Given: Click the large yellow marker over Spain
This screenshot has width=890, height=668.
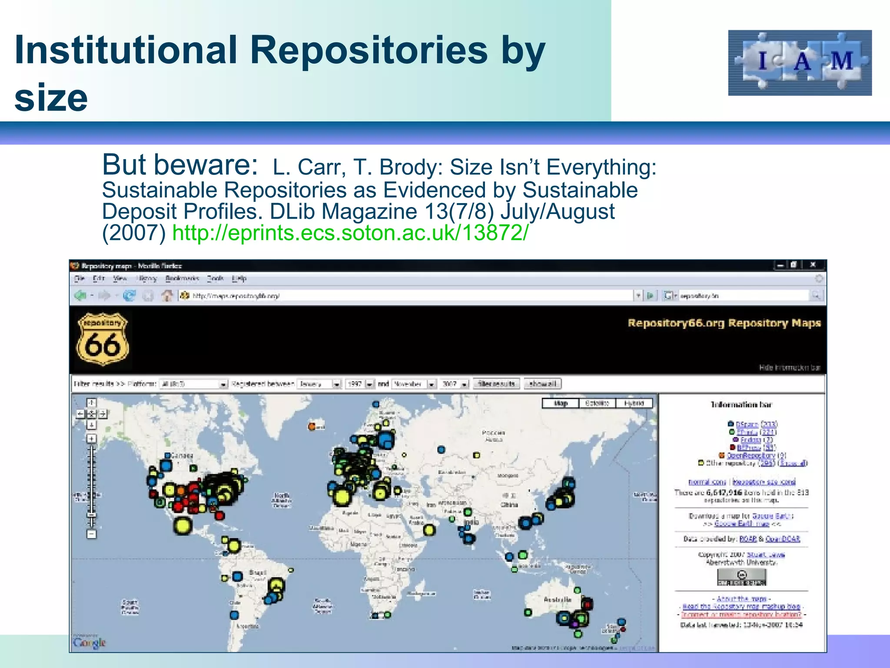Looking at the screenshot, I should tap(342, 496).
